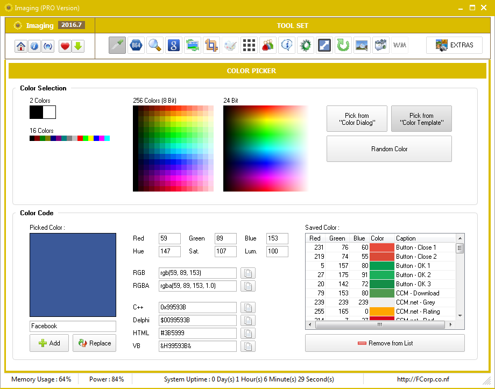Open the image info speech-bubble tool
The image size is (495, 389).
point(287,45)
